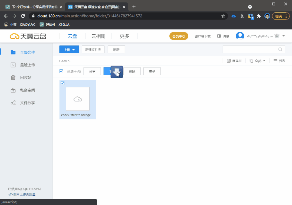292x205 pixels.
Task: Bookmark page with the star icon
Action: coord(223,16)
